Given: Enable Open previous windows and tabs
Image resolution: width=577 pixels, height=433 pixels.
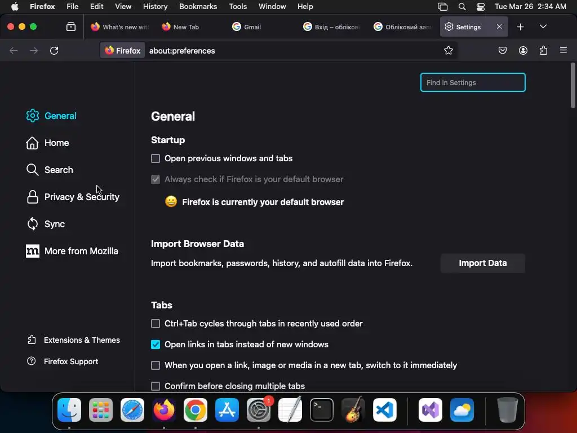Looking at the screenshot, I should (x=156, y=158).
